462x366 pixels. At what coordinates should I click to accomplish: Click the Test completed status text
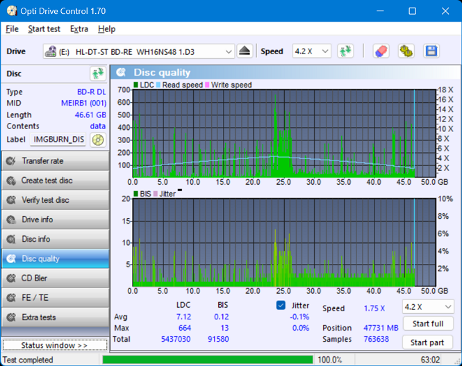(x=28, y=360)
